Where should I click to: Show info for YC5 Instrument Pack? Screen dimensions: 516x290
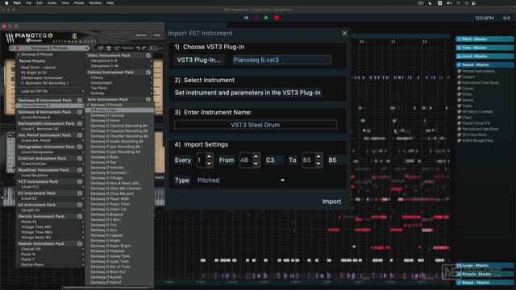coord(80,181)
